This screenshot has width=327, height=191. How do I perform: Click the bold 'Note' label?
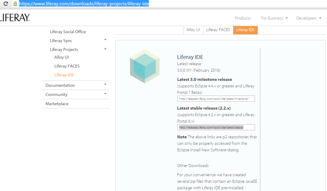tap(182, 137)
